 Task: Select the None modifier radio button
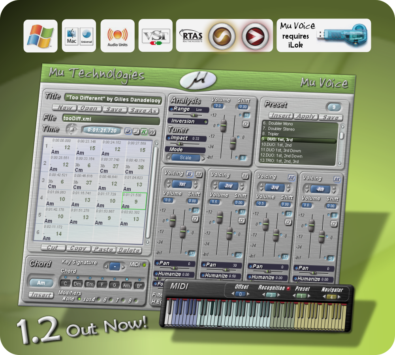(79, 299)
